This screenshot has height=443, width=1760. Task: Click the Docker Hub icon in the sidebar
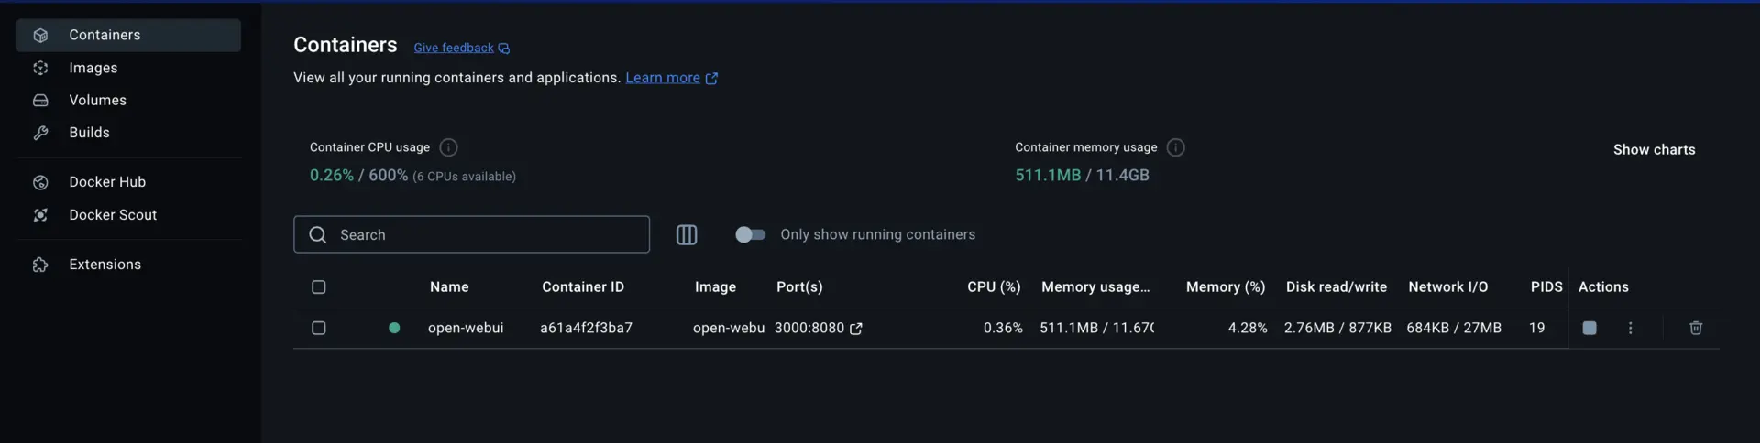[x=40, y=182]
